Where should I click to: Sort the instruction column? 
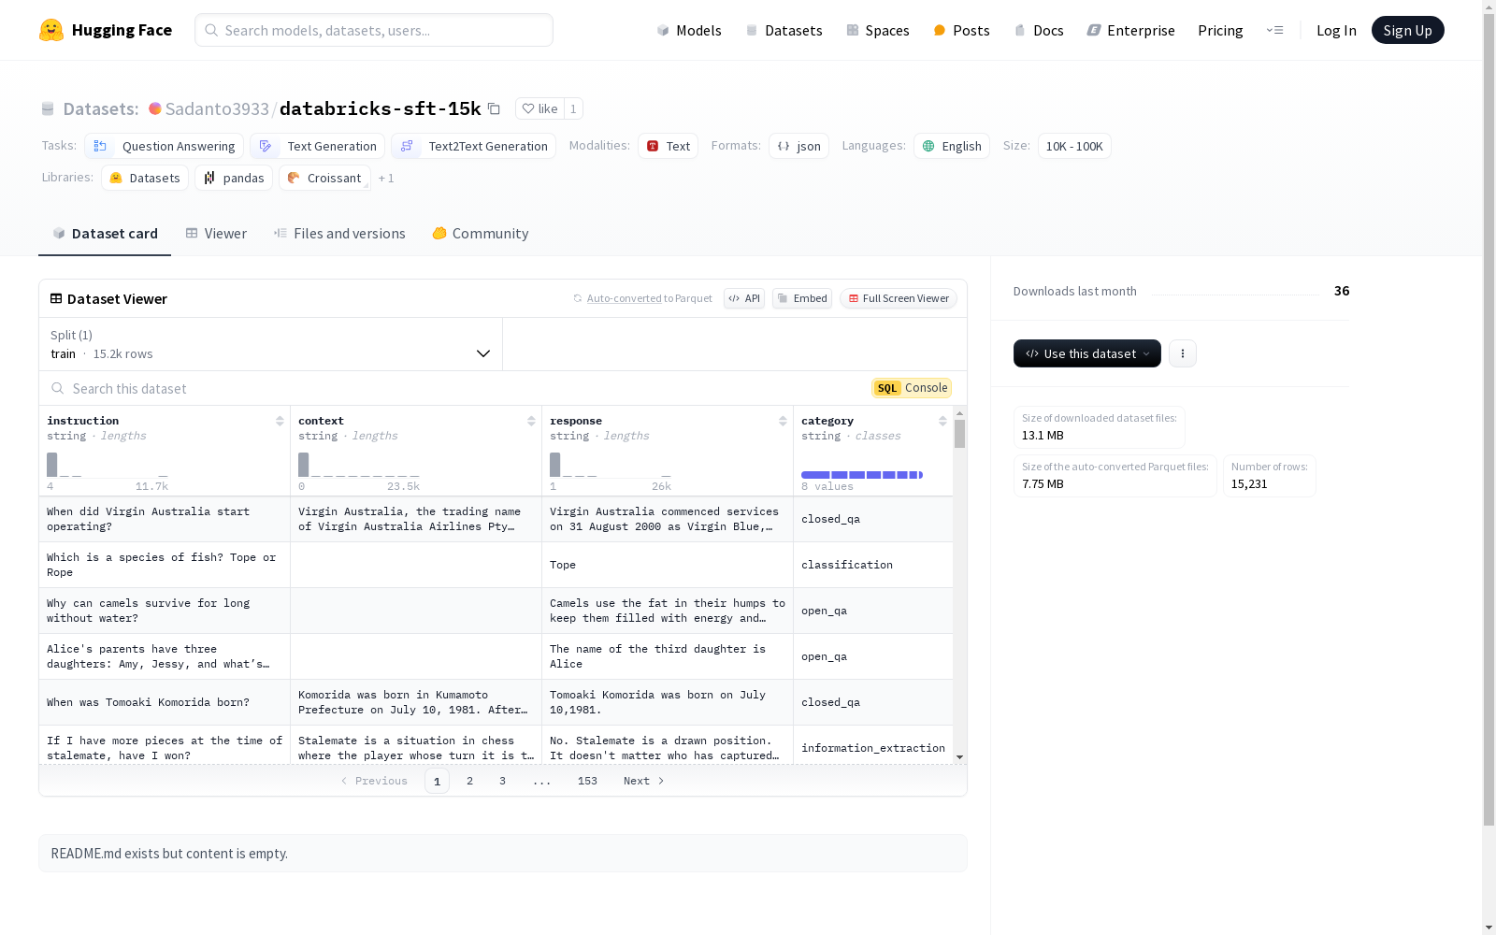[280, 421]
